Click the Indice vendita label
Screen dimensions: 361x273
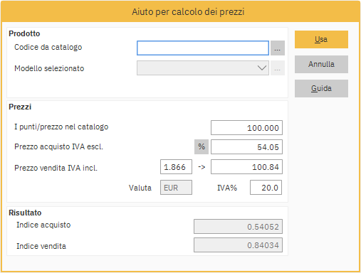point(41,246)
